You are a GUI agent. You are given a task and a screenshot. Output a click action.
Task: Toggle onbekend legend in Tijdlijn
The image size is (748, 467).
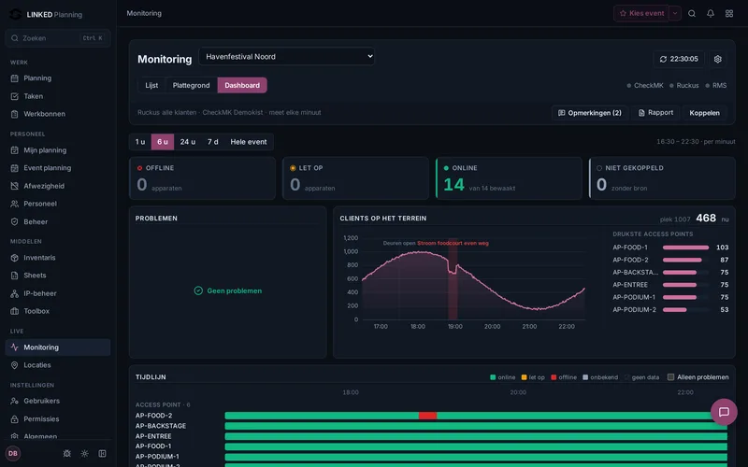tap(600, 377)
